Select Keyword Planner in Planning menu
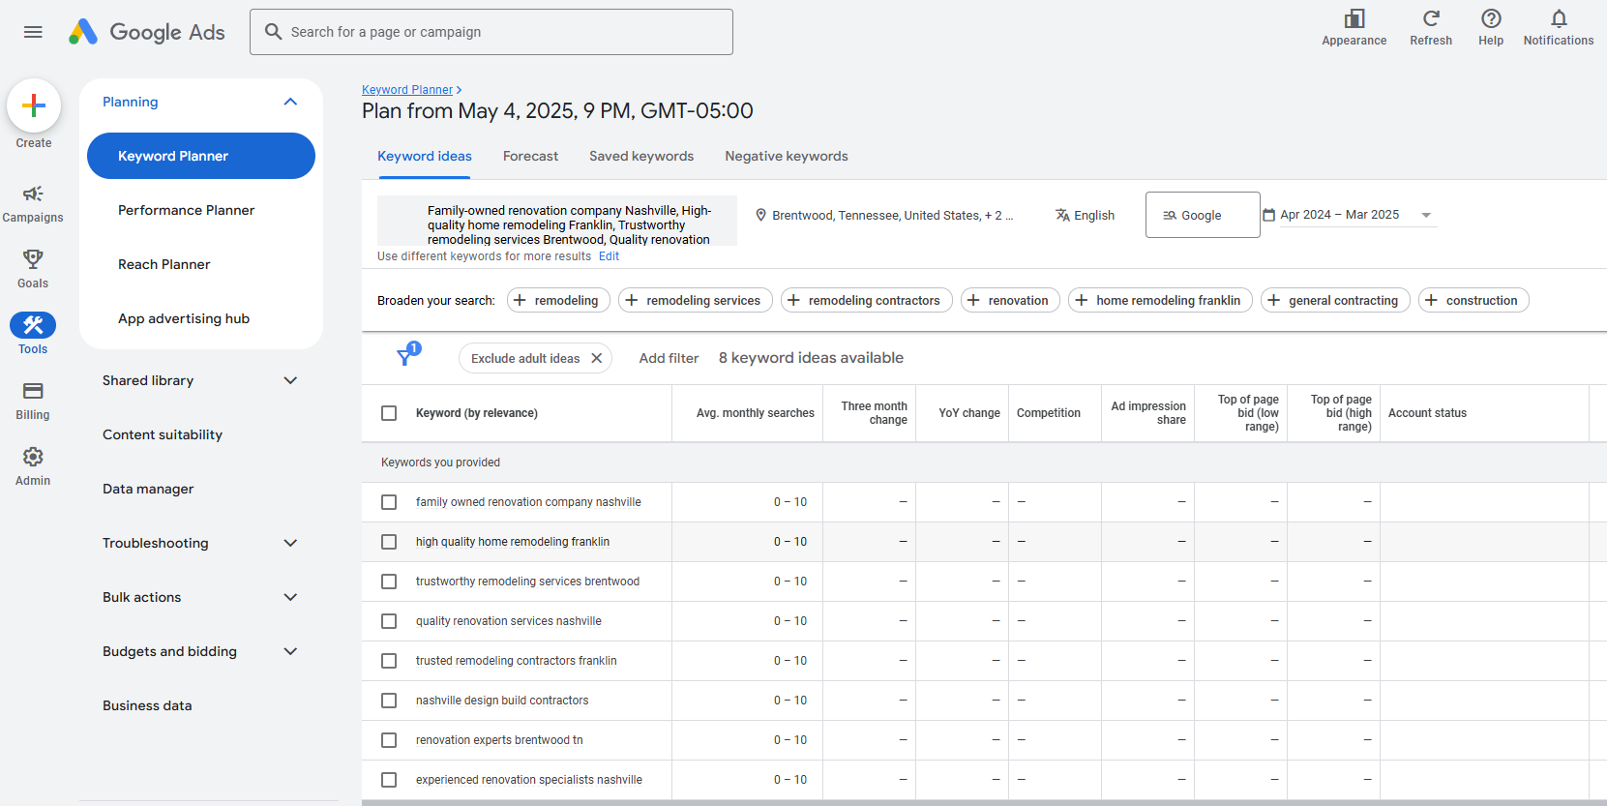1607x806 pixels. tap(201, 156)
